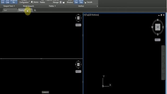Expand the Viewport Tools panel
The image size is (167, 94).
9,6
